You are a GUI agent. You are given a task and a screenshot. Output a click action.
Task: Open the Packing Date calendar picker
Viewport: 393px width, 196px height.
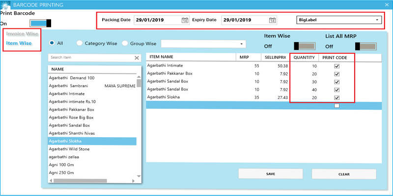coord(185,21)
